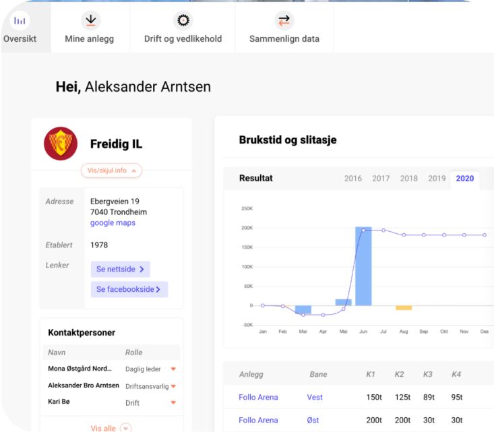The width and height of the screenshot is (494, 432).
Task: Click the Sammenlign data arrows icon
Action: (284, 20)
